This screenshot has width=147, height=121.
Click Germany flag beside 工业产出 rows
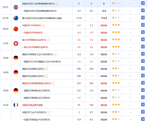click(16, 58)
